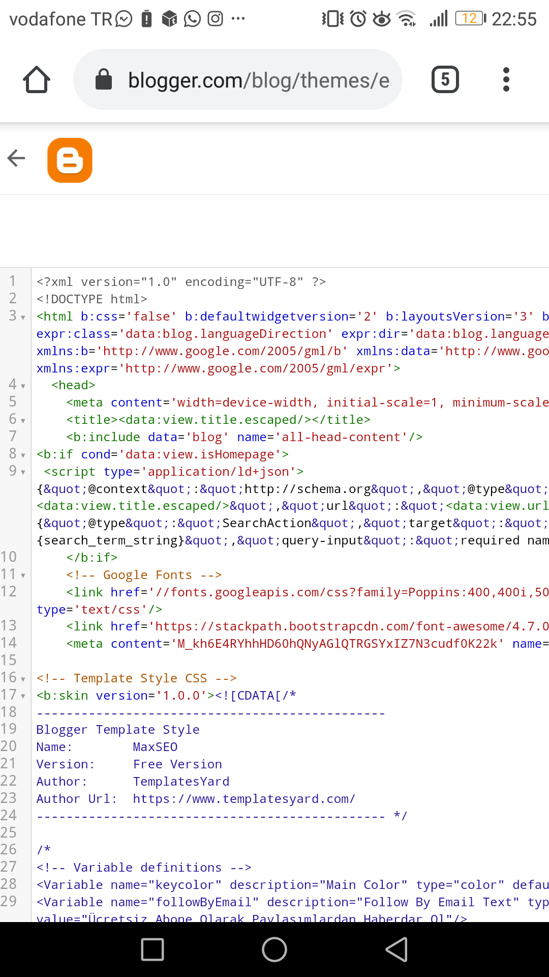This screenshot has height=977, width=549.
Task: Collapse the Google Fonts comment at line 11
Action: click(23, 576)
